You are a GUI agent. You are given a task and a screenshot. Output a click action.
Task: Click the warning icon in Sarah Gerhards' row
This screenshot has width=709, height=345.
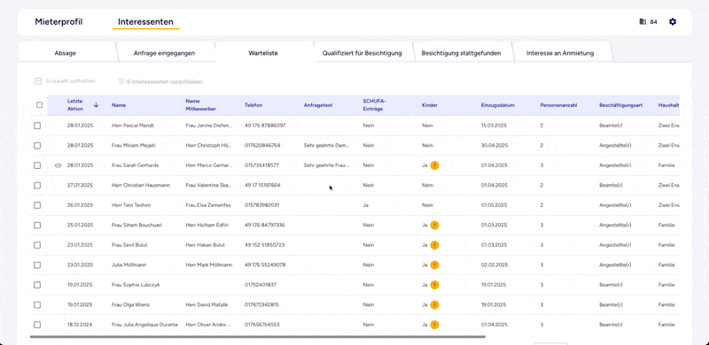click(x=434, y=165)
